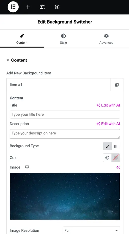The image size is (129, 234).
Task: Open Add Element plus icon
Action: [x=28, y=7]
